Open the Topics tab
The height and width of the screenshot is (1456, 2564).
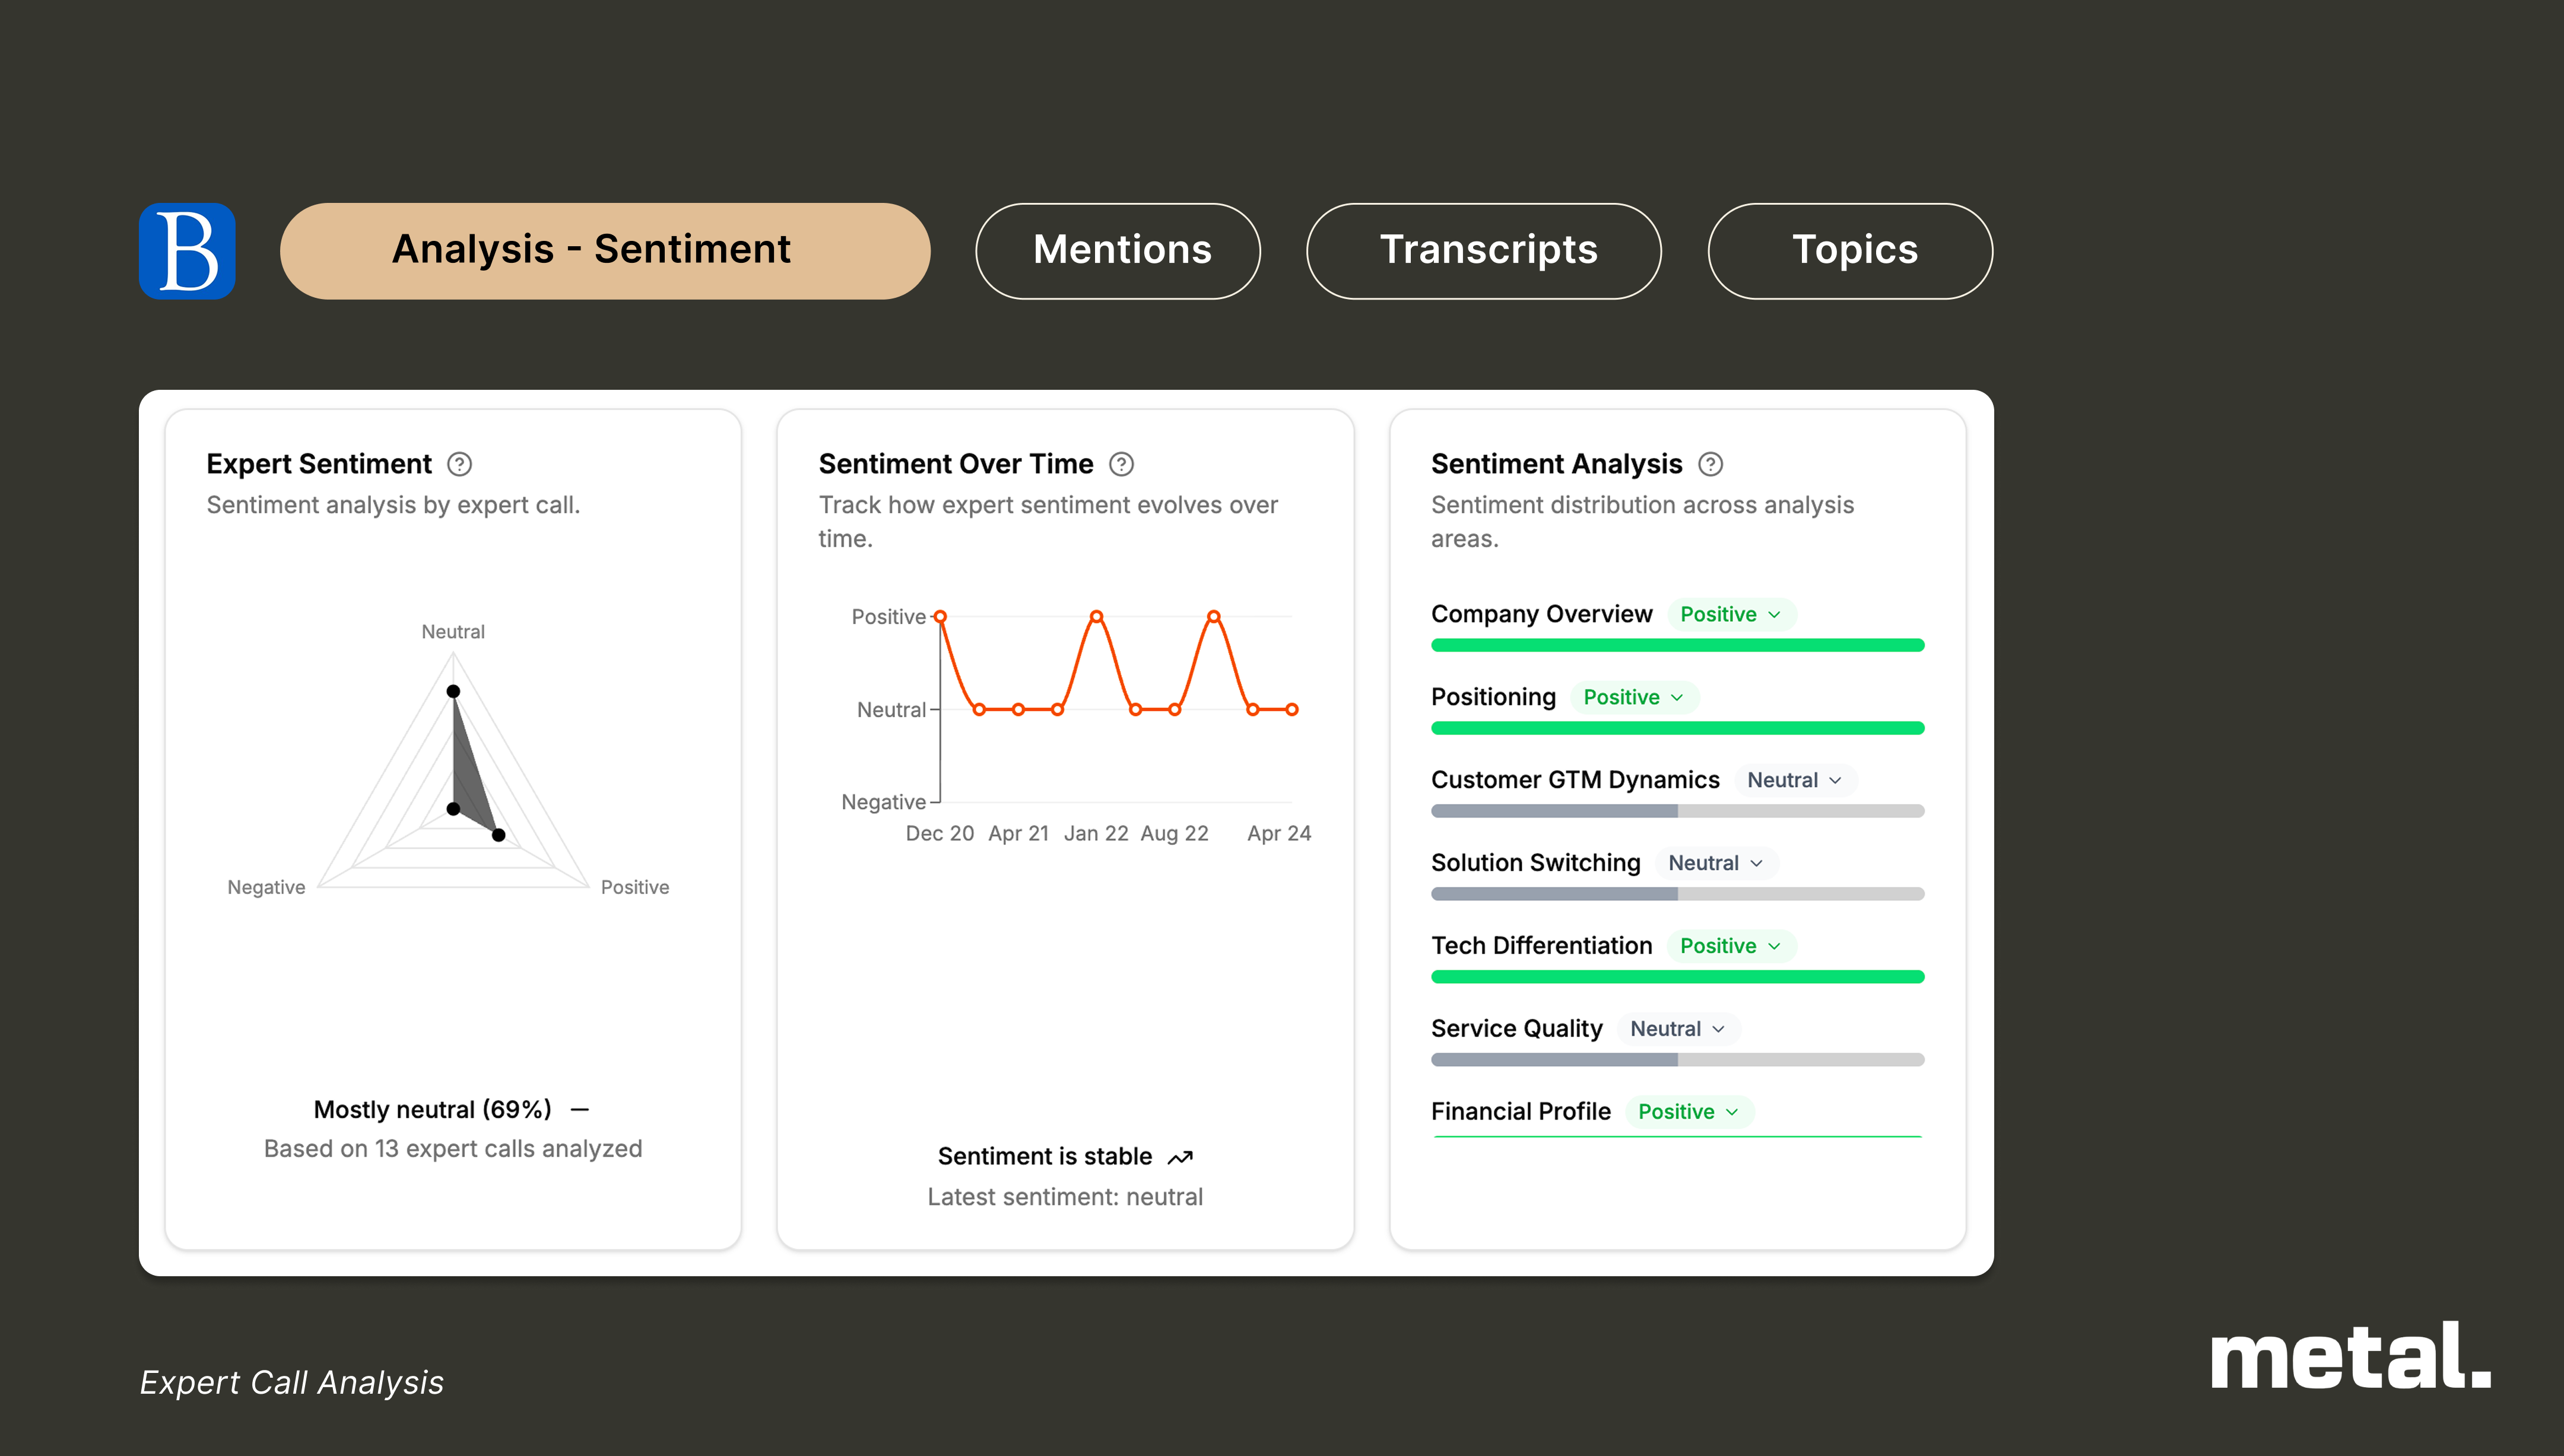(1850, 251)
